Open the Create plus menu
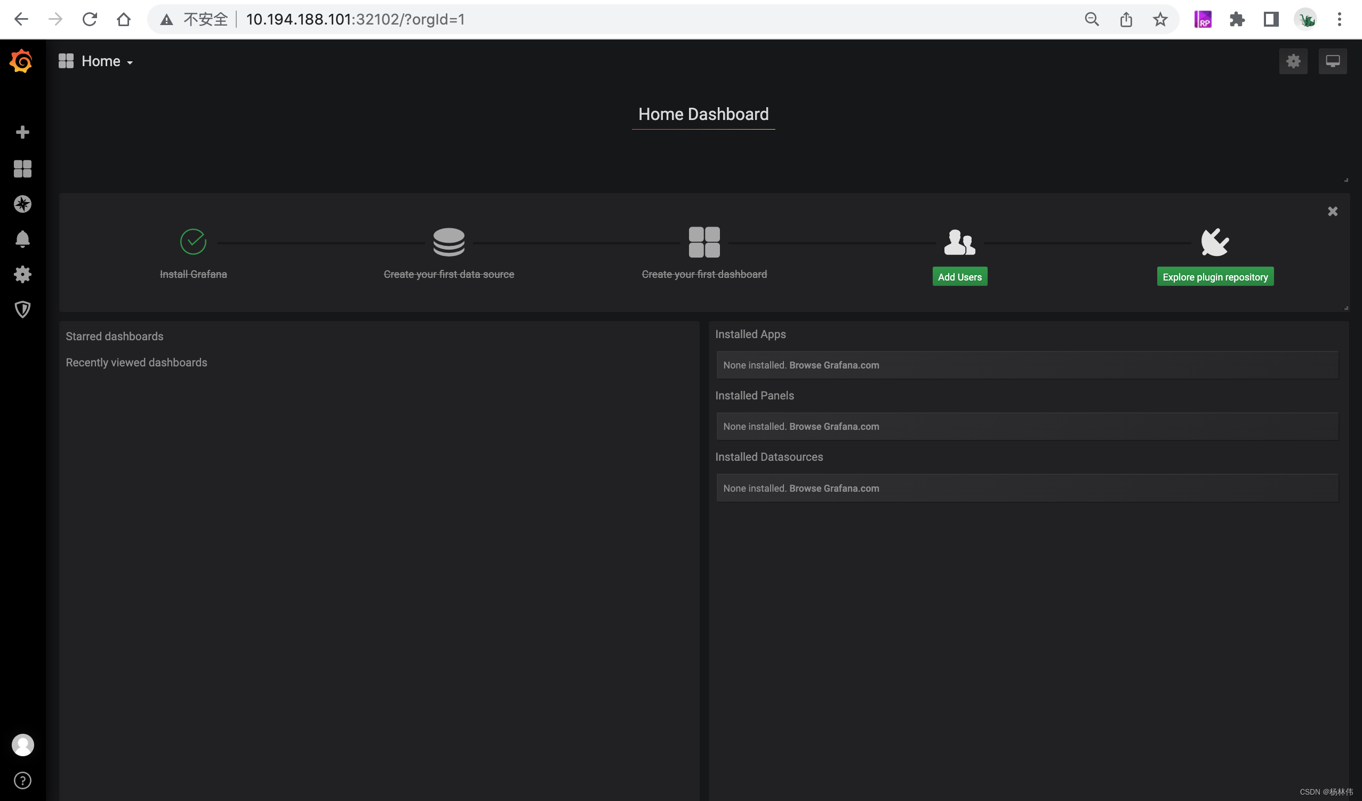Image resolution: width=1362 pixels, height=801 pixels. click(22, 132)
